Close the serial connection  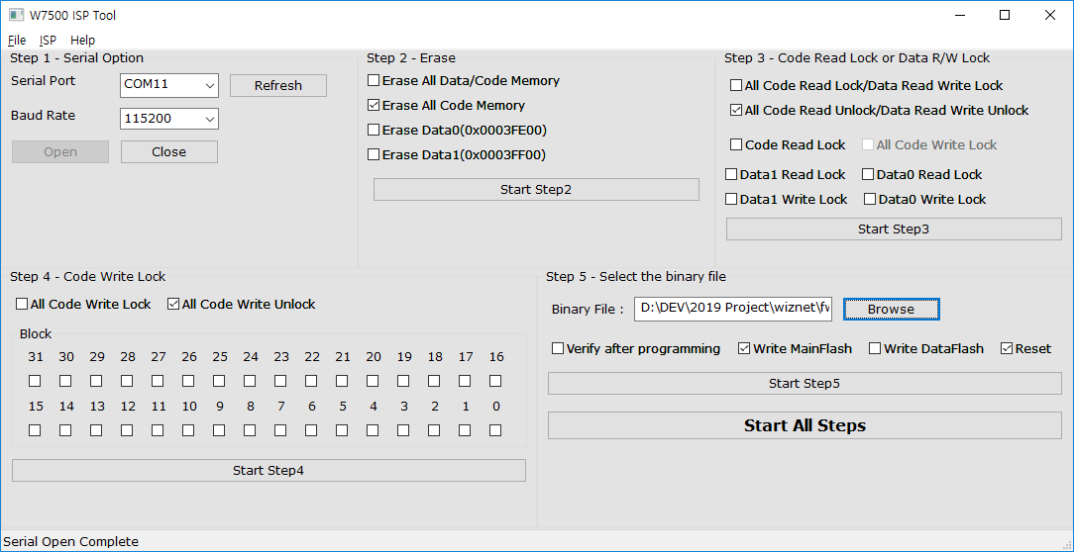169,152
